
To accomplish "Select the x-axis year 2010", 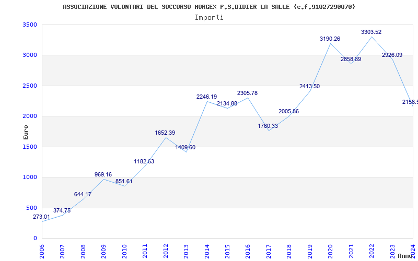I will point(124,252).
